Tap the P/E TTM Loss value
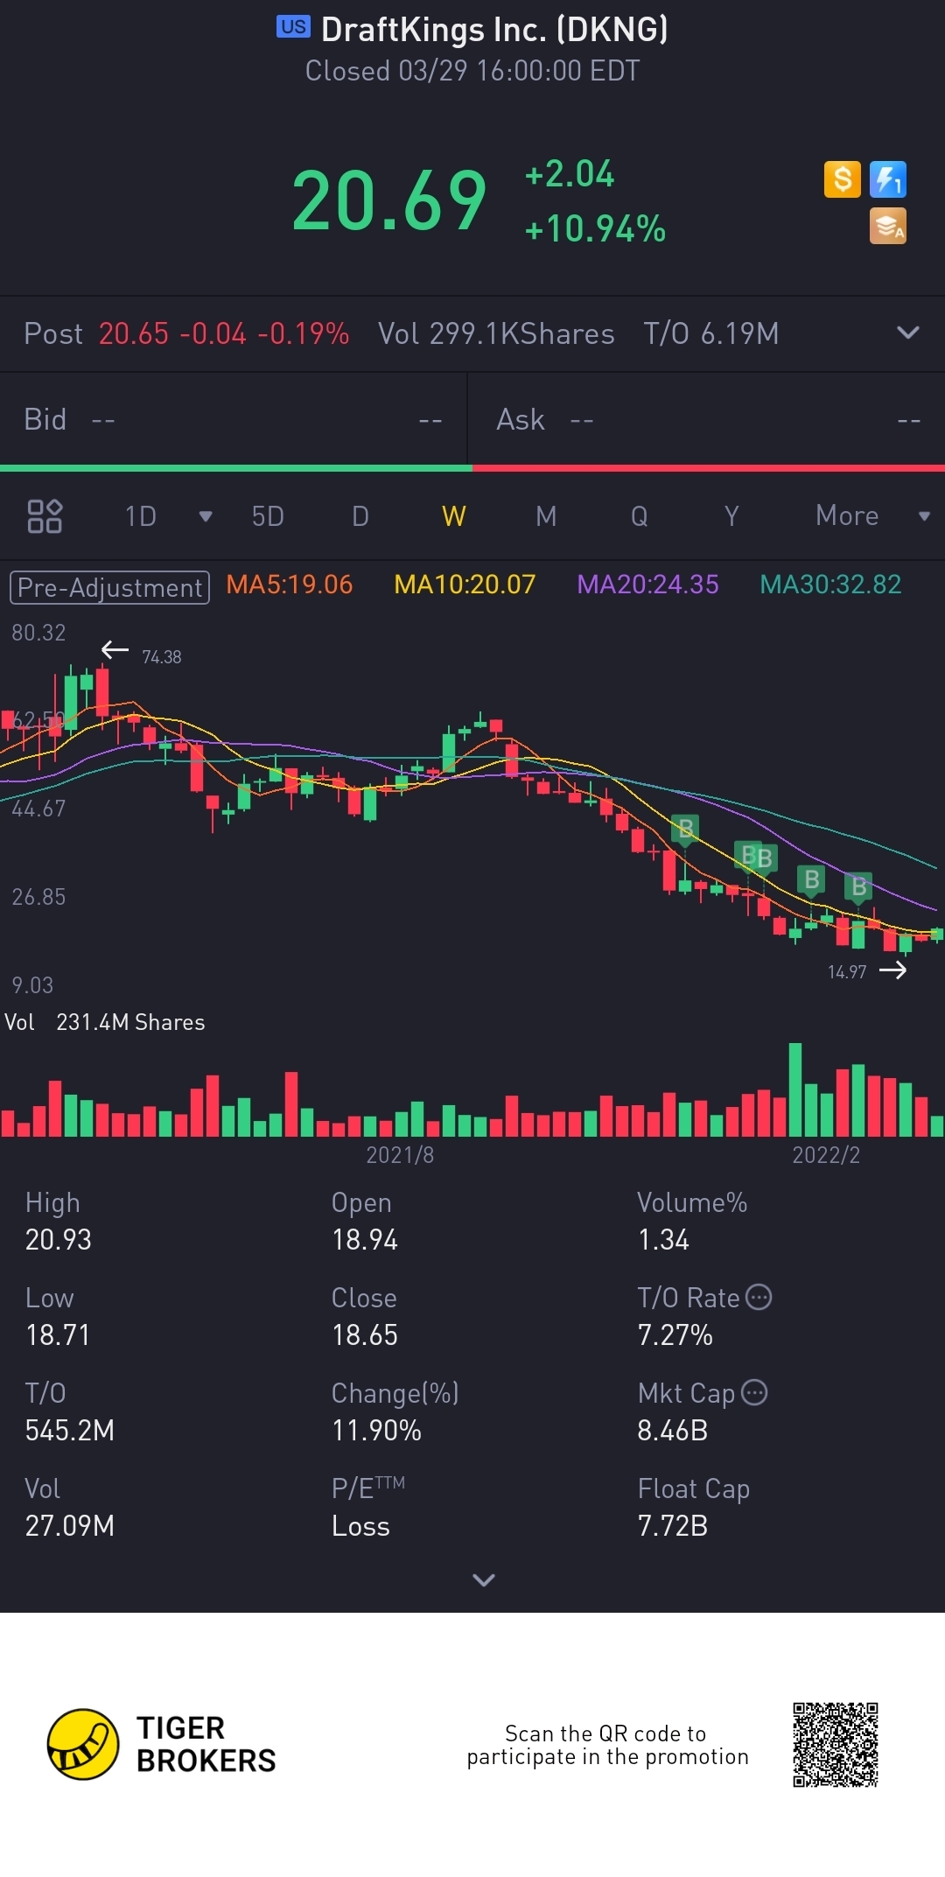945x1877 pixels. point(360,1526)
